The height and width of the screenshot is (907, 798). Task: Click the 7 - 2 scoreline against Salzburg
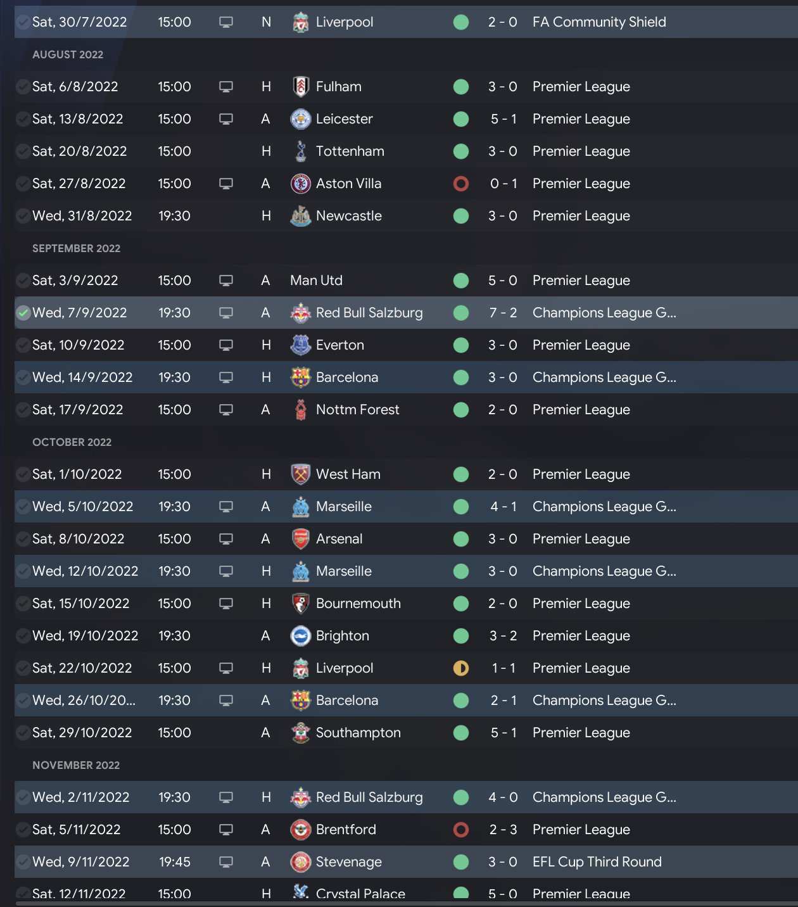click(x=503, y=313)
